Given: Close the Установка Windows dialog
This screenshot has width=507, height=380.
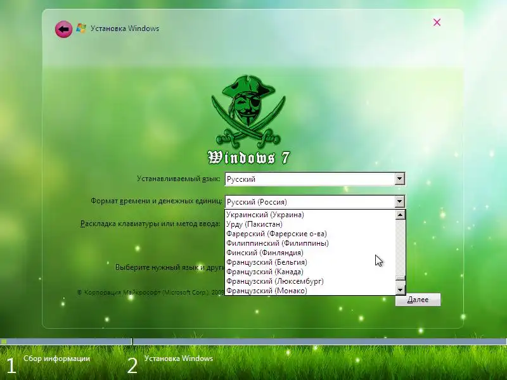Looking at the screenshot, I should [437, 22].
